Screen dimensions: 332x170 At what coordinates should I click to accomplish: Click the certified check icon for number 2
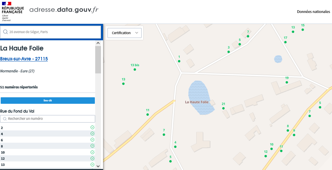tap(92, 127)
